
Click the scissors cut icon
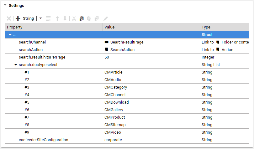click(74, 18)
